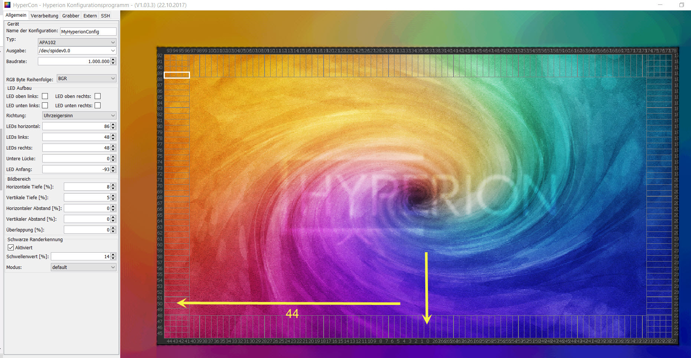Decrease LEDs links with down arrow
Viewport: 691px width, 358px height.
(x=113, y=139)
